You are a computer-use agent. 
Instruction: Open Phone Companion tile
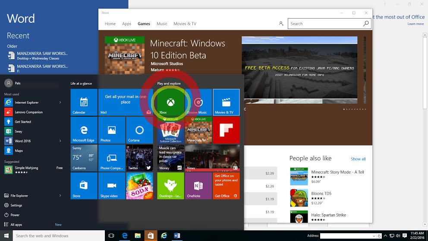point(112,158)
